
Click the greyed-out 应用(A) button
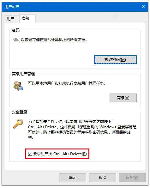click(x=132, y=178)
